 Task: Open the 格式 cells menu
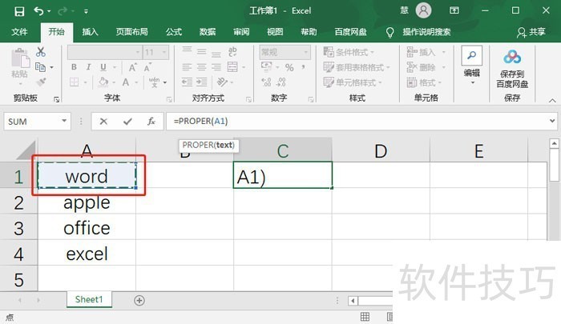pos(424,82)
